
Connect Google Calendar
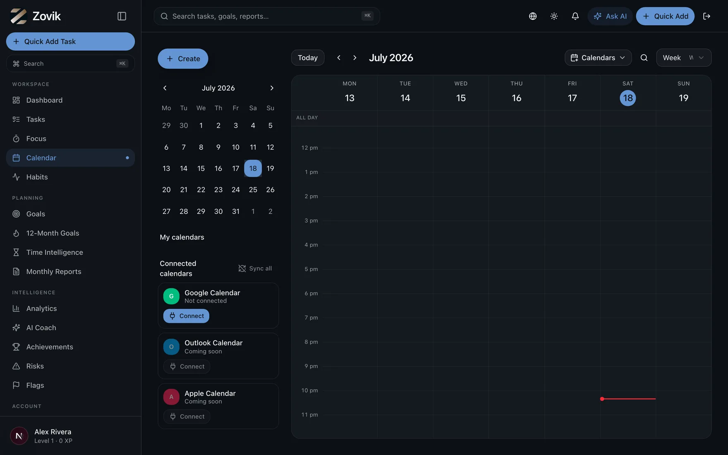(186, 316)
